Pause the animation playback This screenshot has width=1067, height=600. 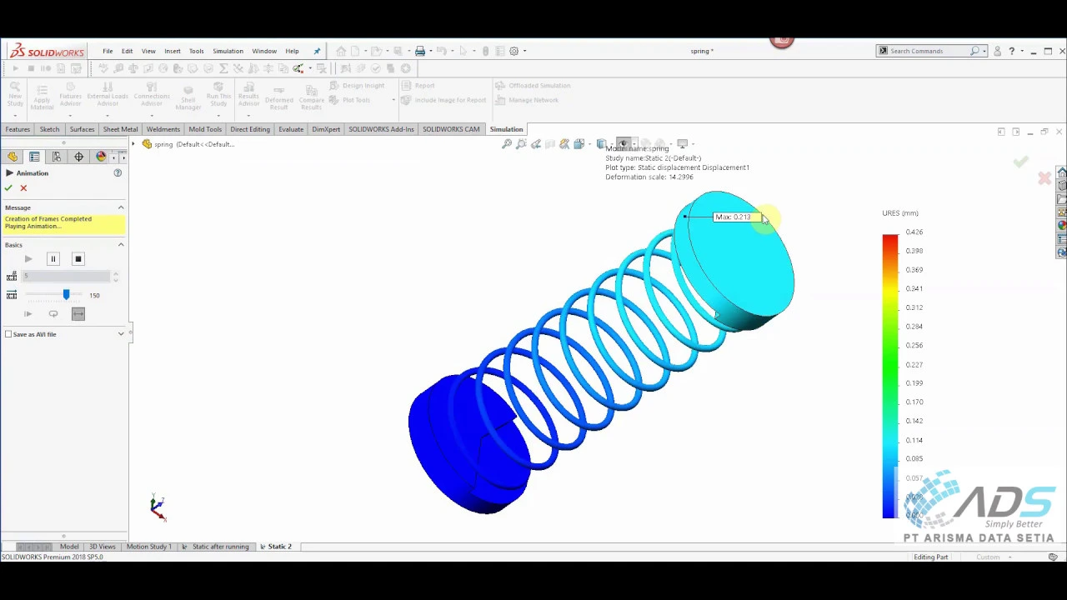click(53, 259)
